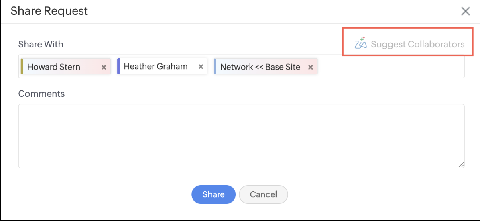Image resolution: width=480 pixels, height=221 pixels.
Task: Grab the Comments box resize handle
Action: [x=461, y=164]
